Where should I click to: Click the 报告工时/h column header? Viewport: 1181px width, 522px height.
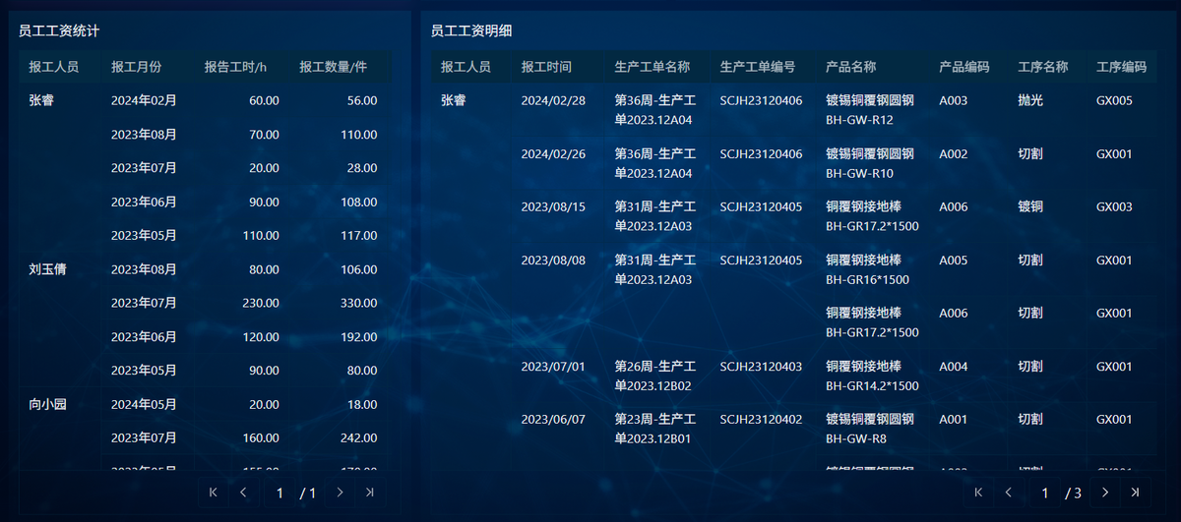coord(235,67)
